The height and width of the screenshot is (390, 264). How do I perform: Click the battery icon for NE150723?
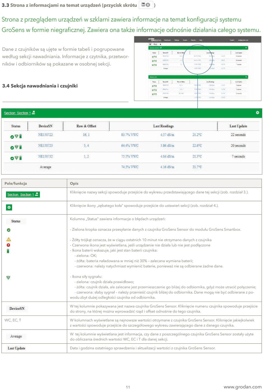20,147
